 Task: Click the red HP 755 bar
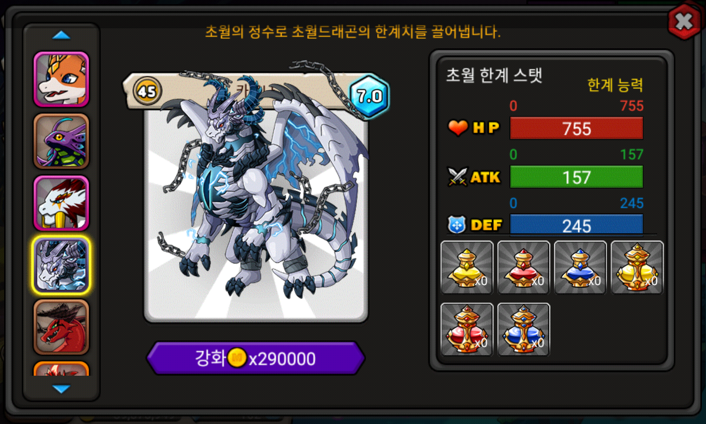point(576,128)
